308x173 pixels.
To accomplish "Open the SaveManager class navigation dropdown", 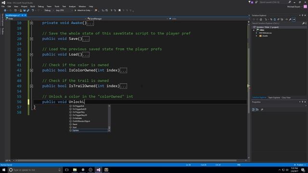I will tap(128, 19).
